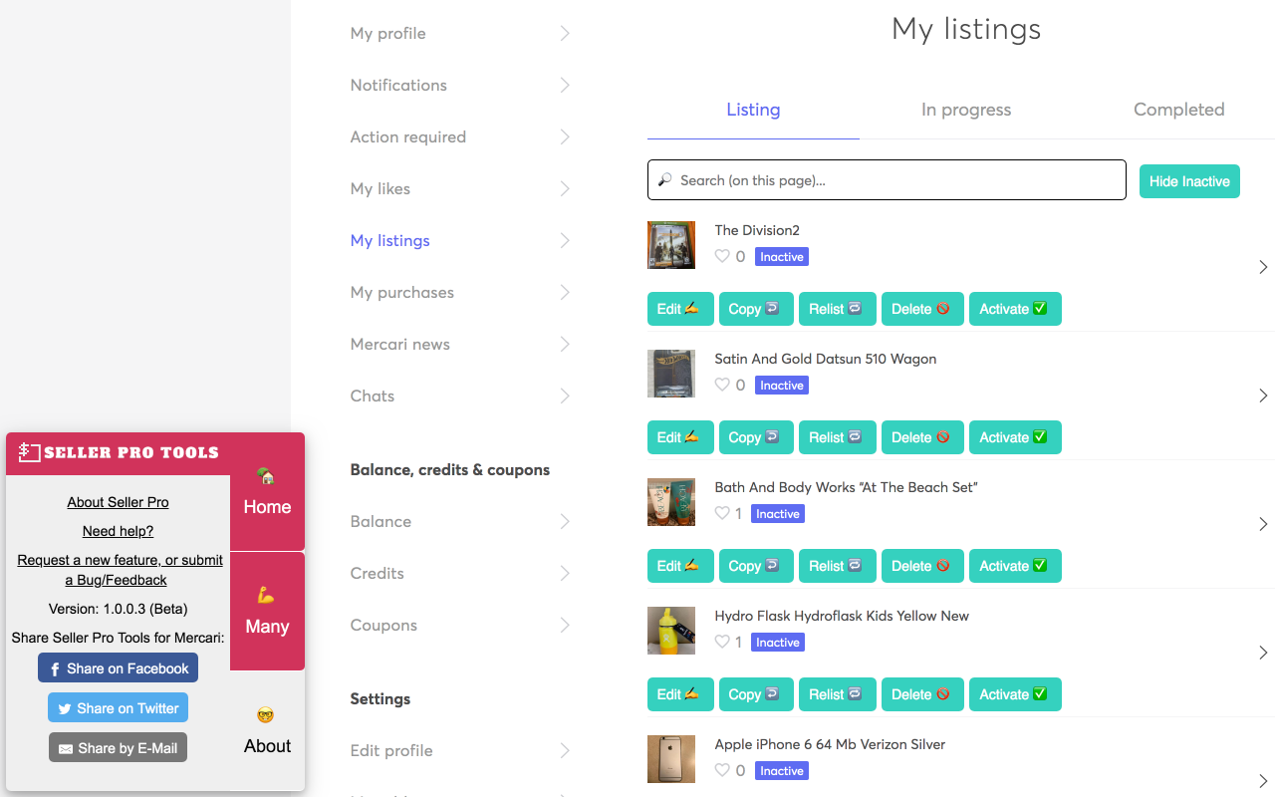The width and height of the screenshot is (1275, 797).
Task: Copy The Division2 listing
Action: pyautogui.click(x=756, y=309)
